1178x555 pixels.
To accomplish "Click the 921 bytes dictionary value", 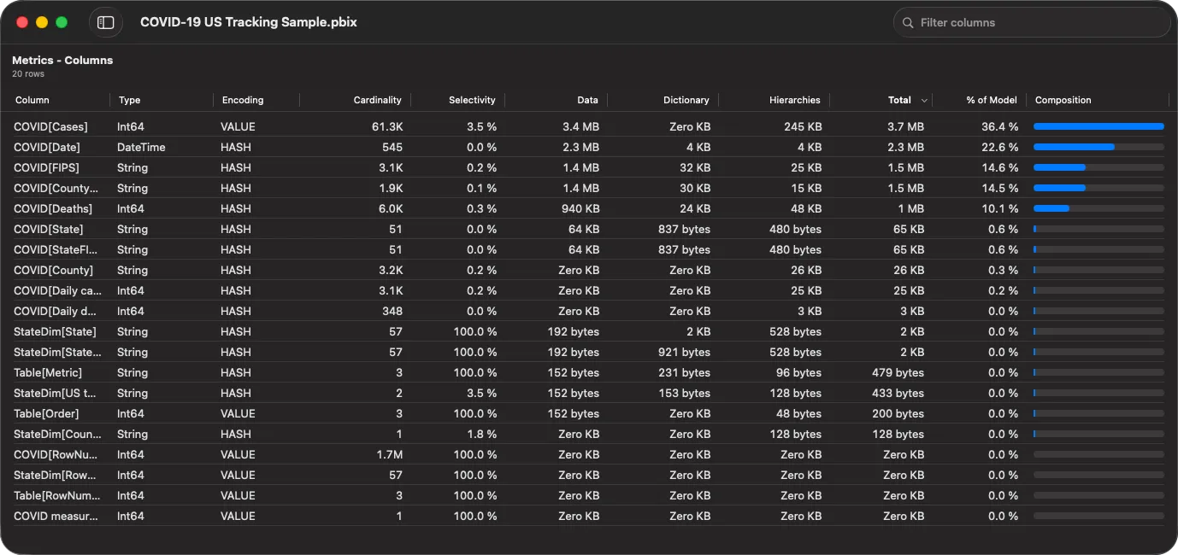I will (x=684, y=352).
